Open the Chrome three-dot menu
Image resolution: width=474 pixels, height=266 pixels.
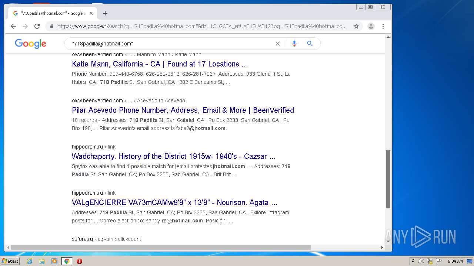[x=383, y=26]
